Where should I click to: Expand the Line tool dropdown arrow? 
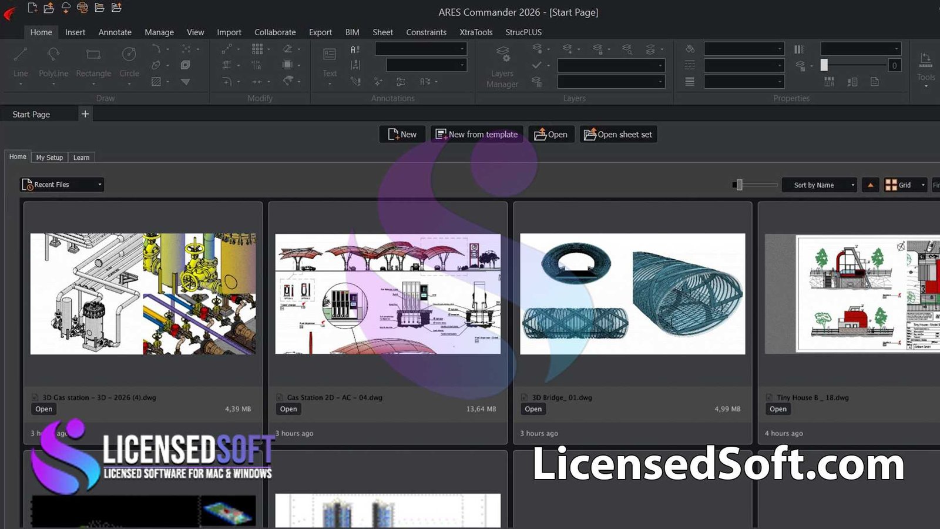point(21,84)
